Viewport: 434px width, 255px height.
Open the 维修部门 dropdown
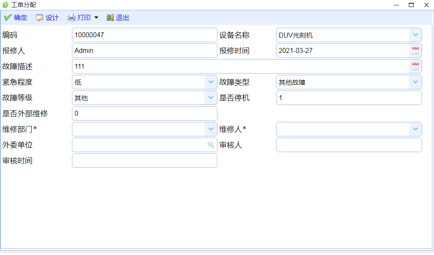point(211,129)
